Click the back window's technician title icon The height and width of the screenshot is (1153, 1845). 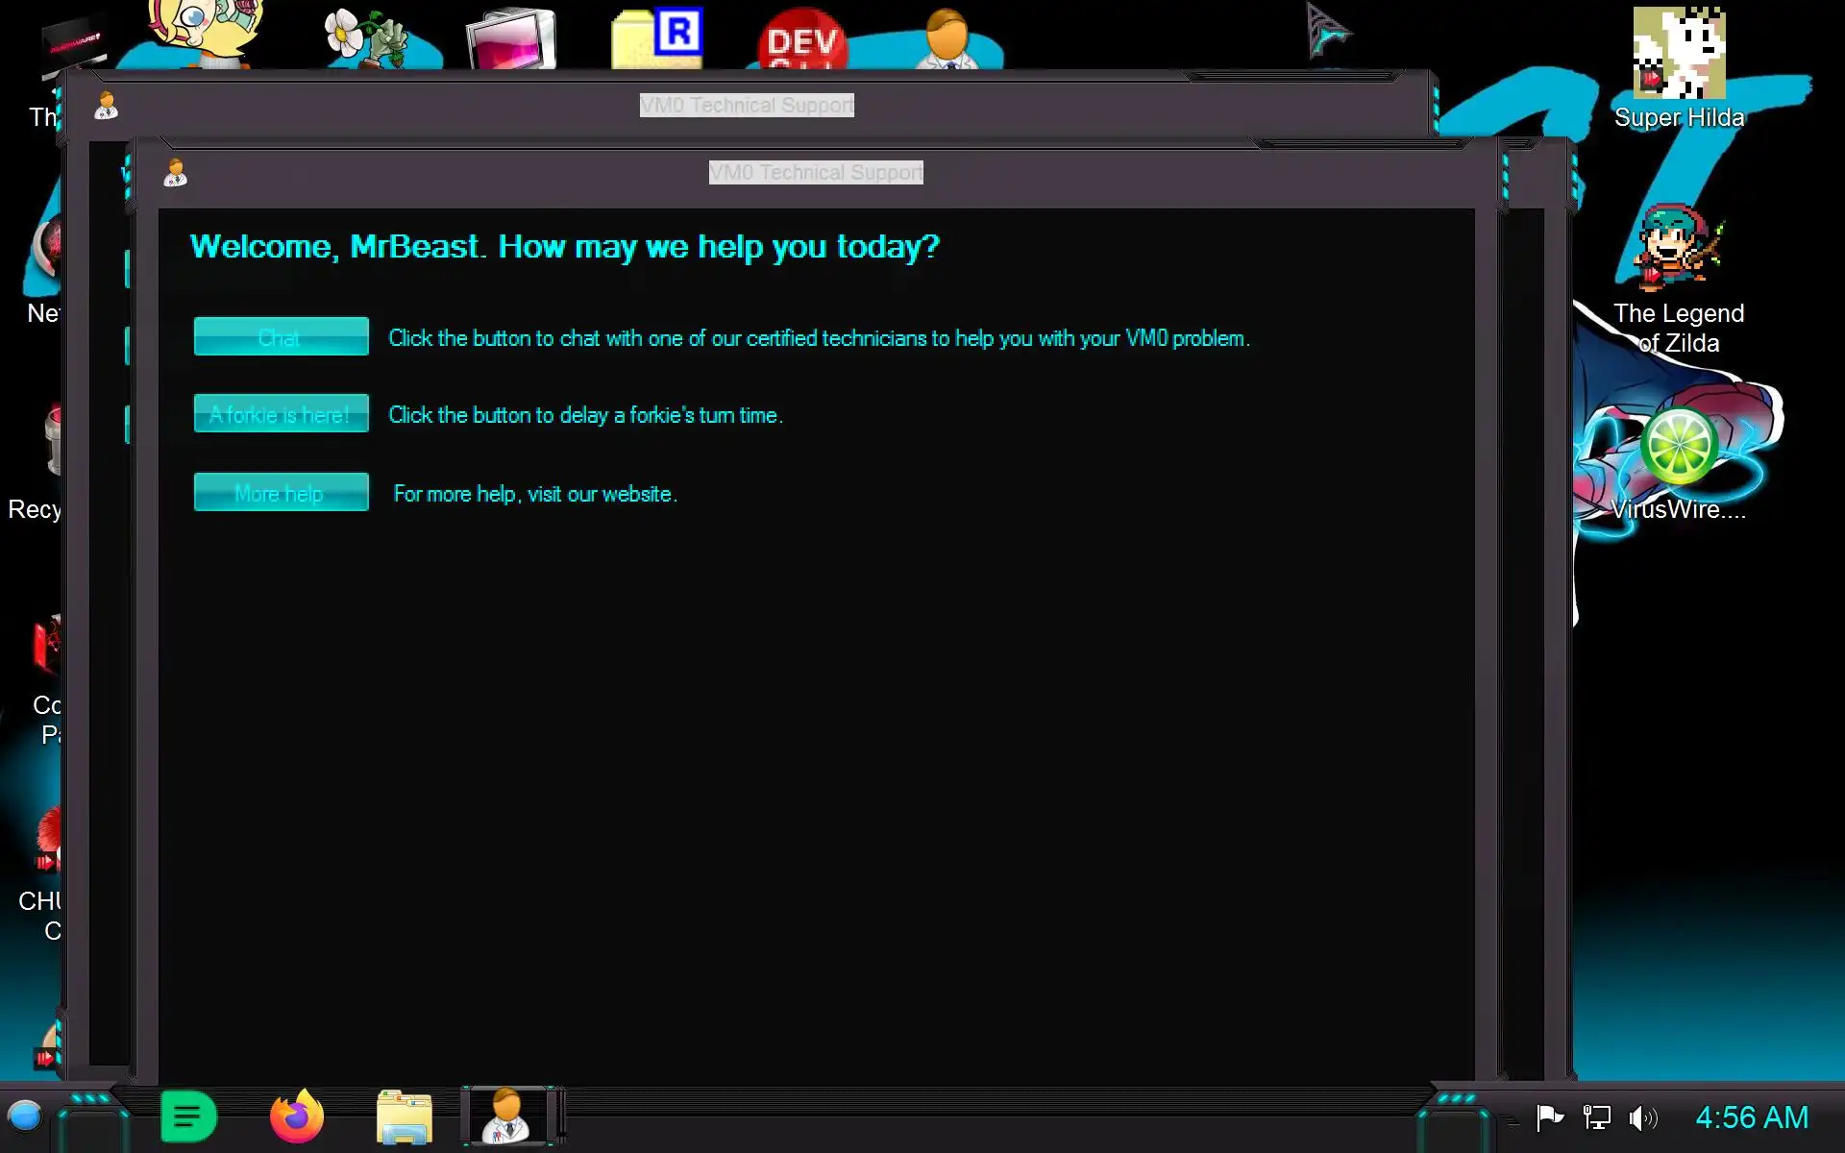pos(106,106)
